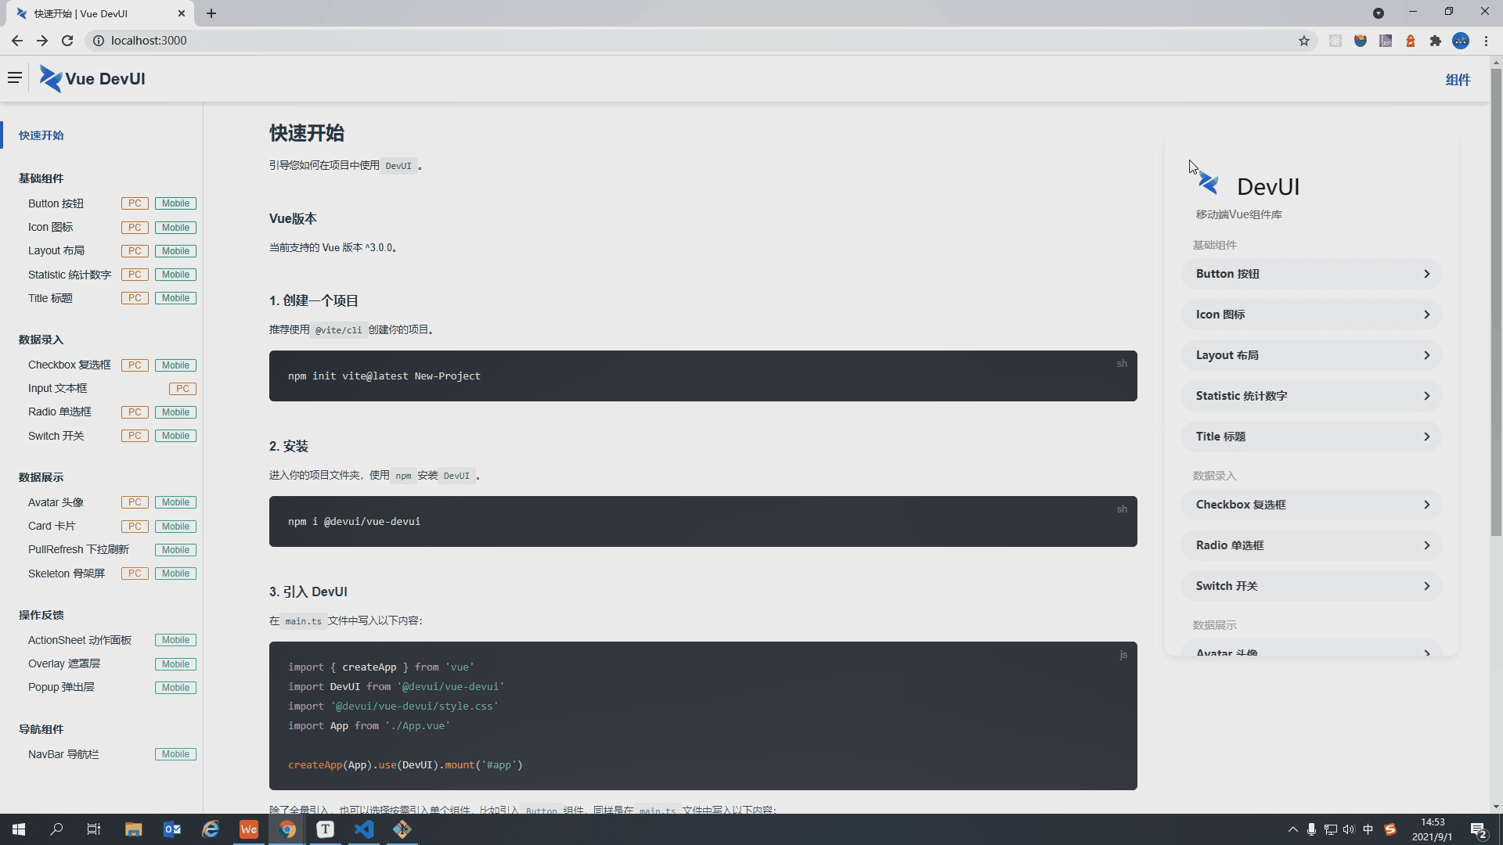Open the ActionSheet 动作面板 sidebar link
The image size is (1503, 845).
(x=80, y=640)
